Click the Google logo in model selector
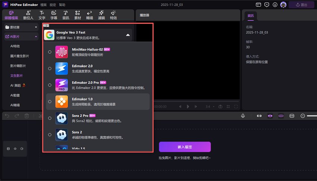 coord(49,35)
